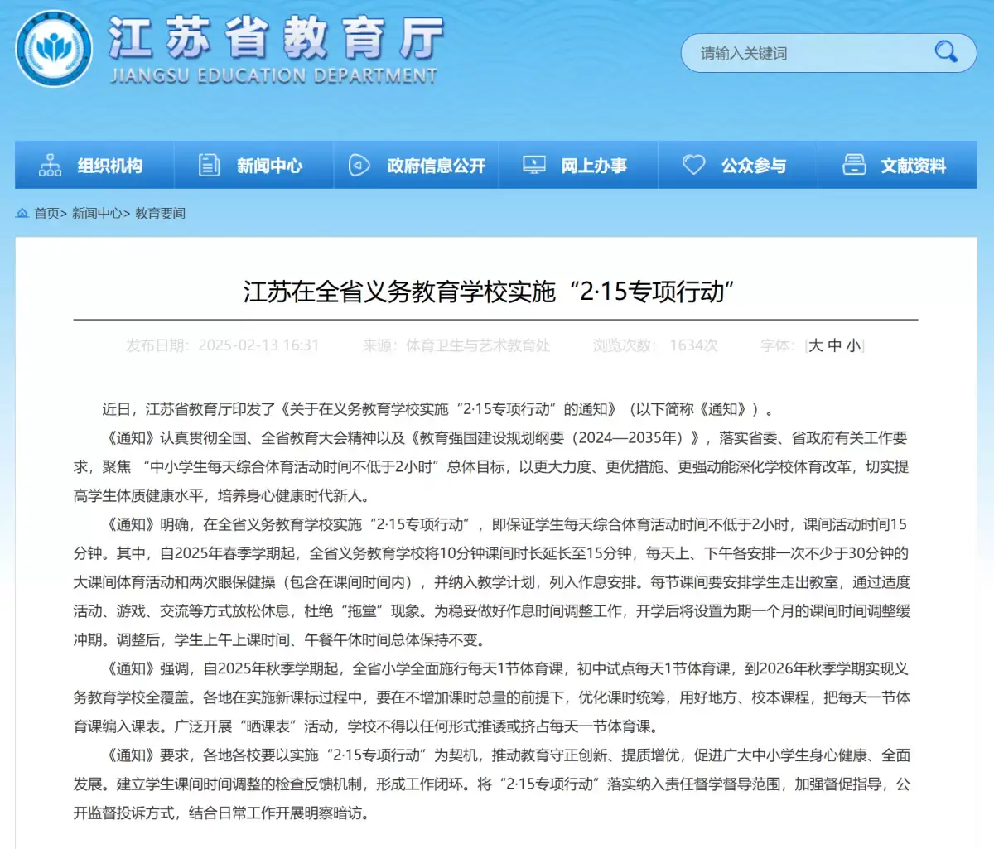Click the 组织机构 org chart icon

(x=51, y=166)
